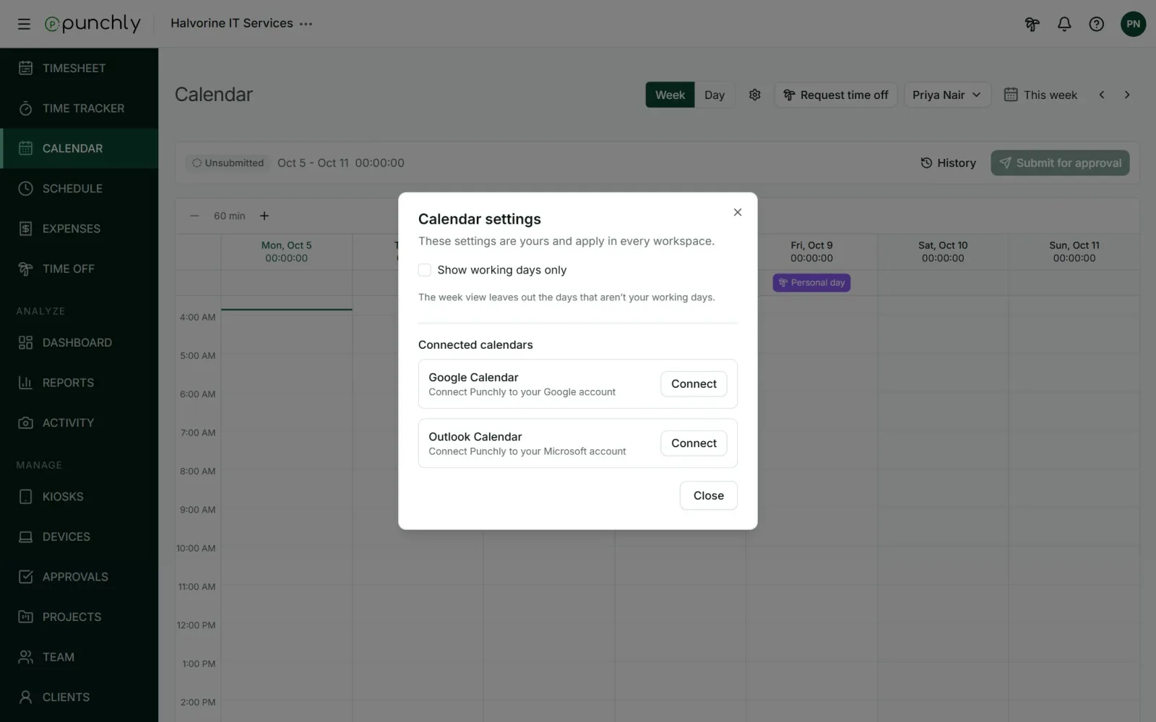Switch to Week view tab
Screen dimensions: 1156x722
coord(670,95)
